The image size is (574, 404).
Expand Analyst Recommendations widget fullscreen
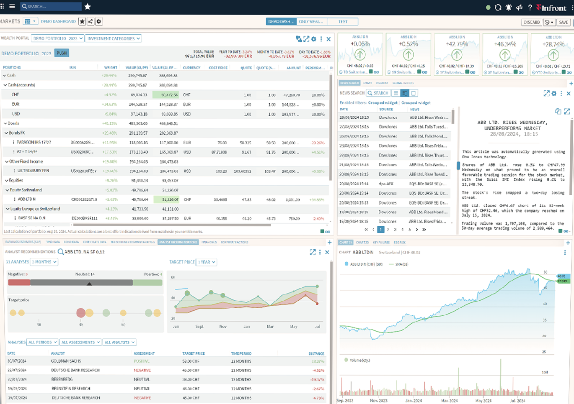(x=313, y=252)
